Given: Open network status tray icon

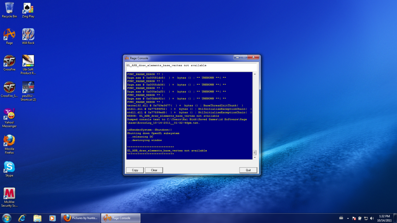Looking at the screenshot, I should pyautogui.click(x=366, y=218).
